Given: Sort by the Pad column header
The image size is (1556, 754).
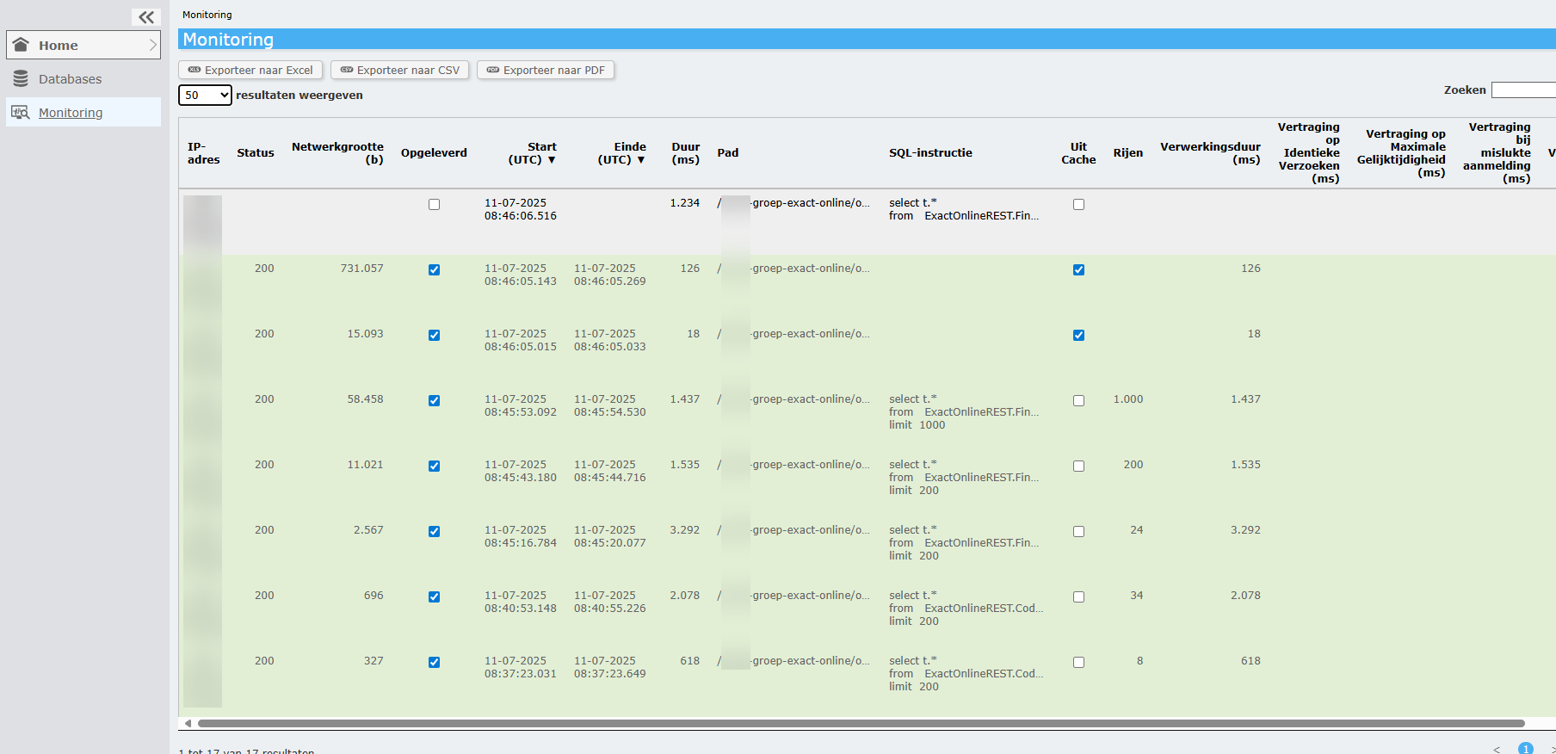Looking at the screenshot, I should tap(728, 153).
